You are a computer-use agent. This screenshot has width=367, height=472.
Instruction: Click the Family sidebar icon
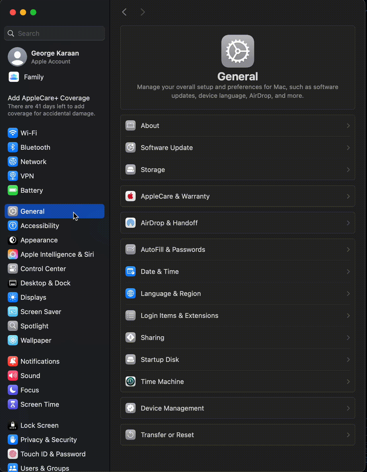[14, 77]
